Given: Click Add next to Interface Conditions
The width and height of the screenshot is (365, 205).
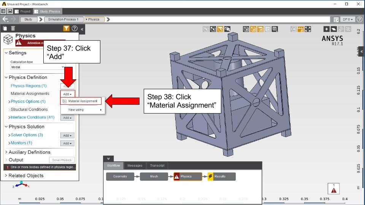Looking at the screenshot, I should [67, 118].
